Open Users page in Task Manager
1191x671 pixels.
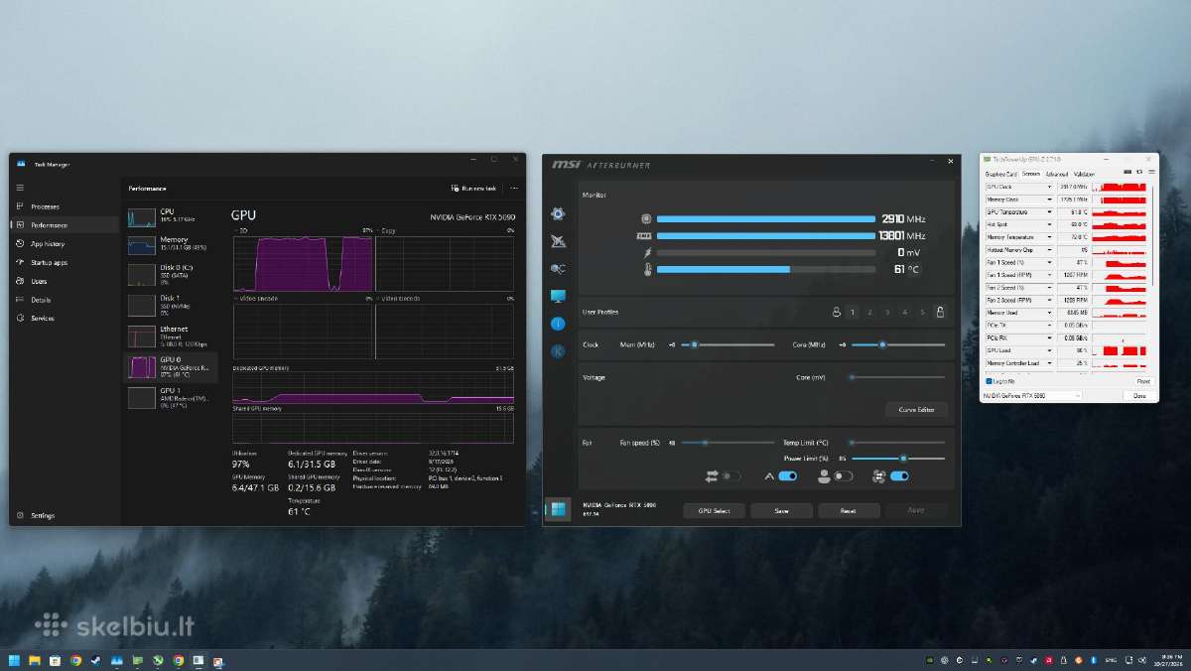[65, 281]
